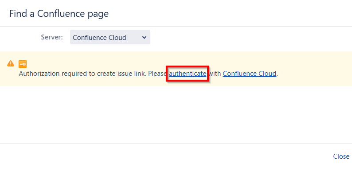Expand the Confluence Cloud selector chevron

(145, 37)
